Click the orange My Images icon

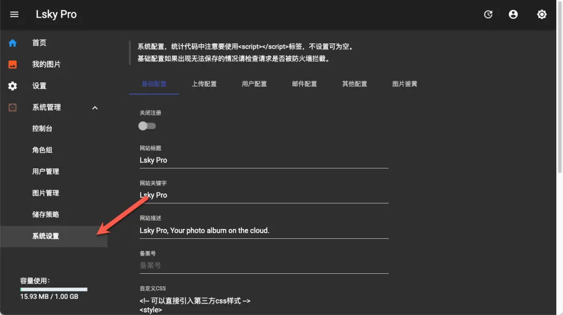pyautogui.click(x=13, y=65)
